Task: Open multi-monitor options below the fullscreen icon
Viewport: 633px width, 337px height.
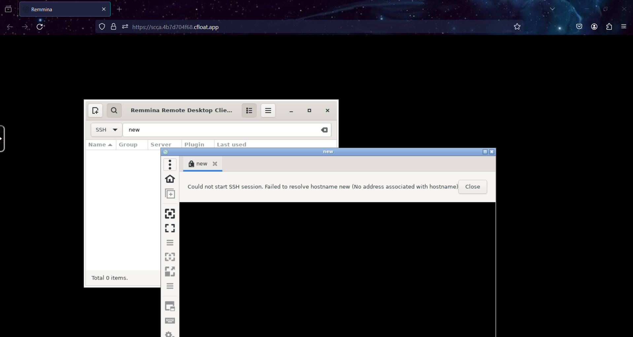Action: pos(170,243)
